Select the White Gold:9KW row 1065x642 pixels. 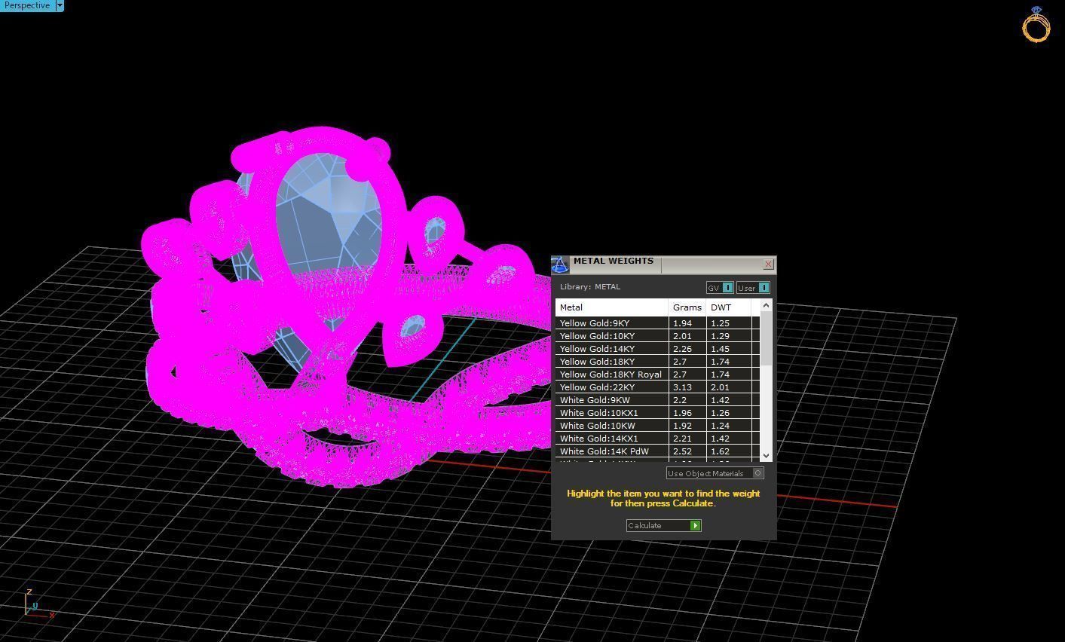(657, 400)
